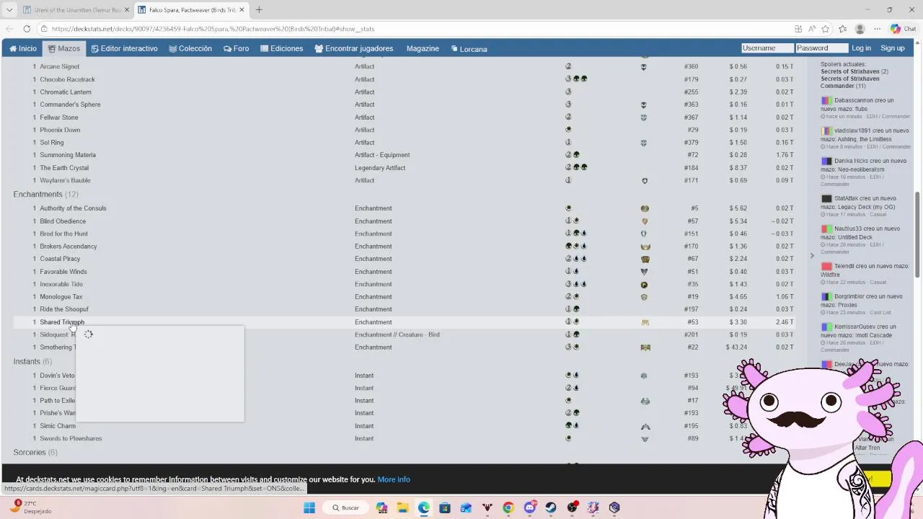Open the Inicio home menu item
923x519 pixels.
(x=23, y=48)
